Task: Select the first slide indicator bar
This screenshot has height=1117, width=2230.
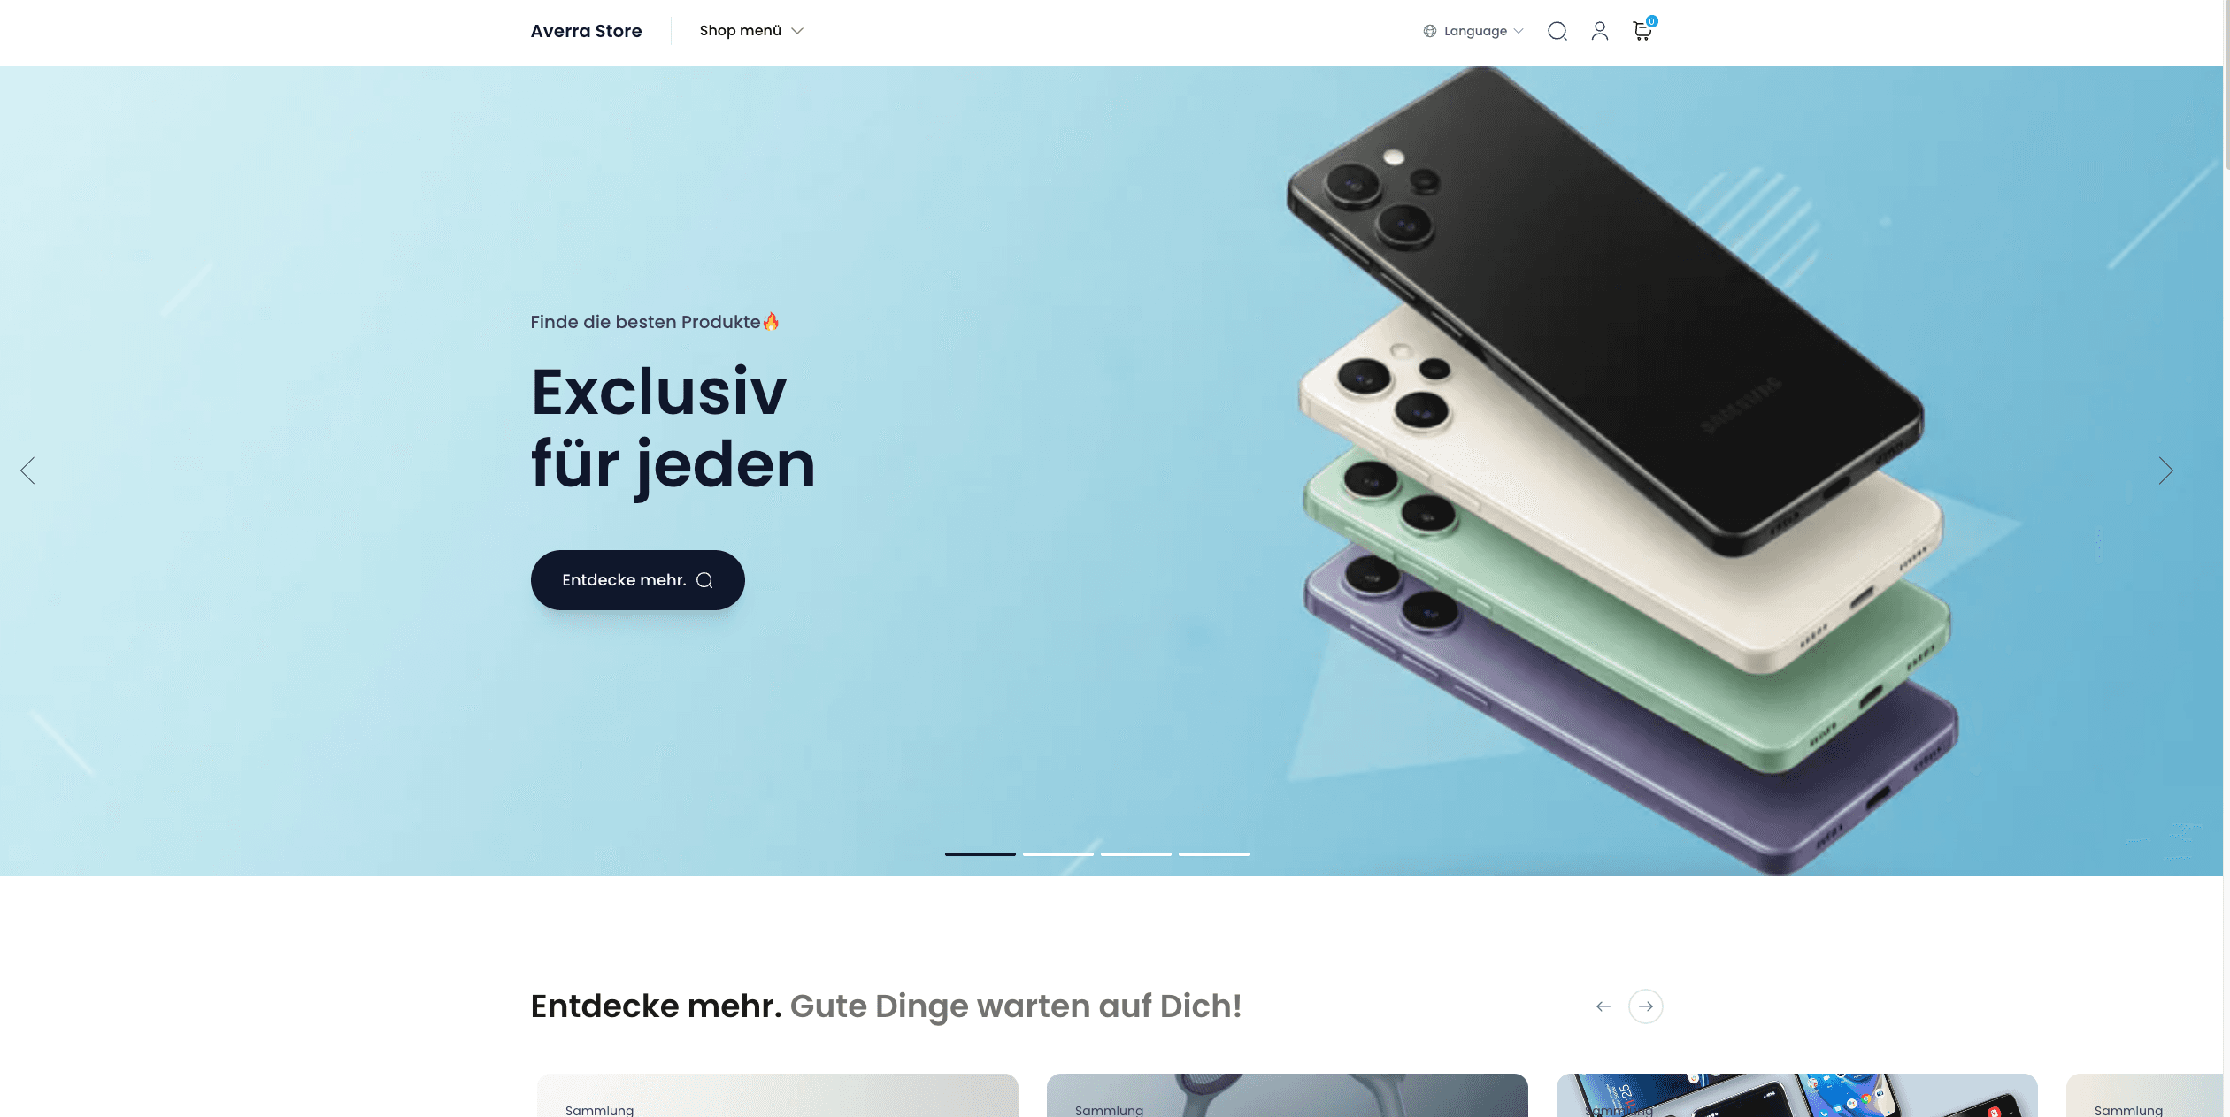Action: (980, 853)
